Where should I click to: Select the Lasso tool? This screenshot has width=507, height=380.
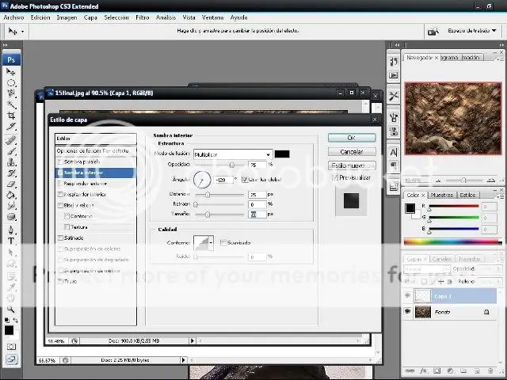coord(11,93)
